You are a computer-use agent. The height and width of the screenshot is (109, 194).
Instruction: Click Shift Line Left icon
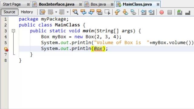(144, 12)
